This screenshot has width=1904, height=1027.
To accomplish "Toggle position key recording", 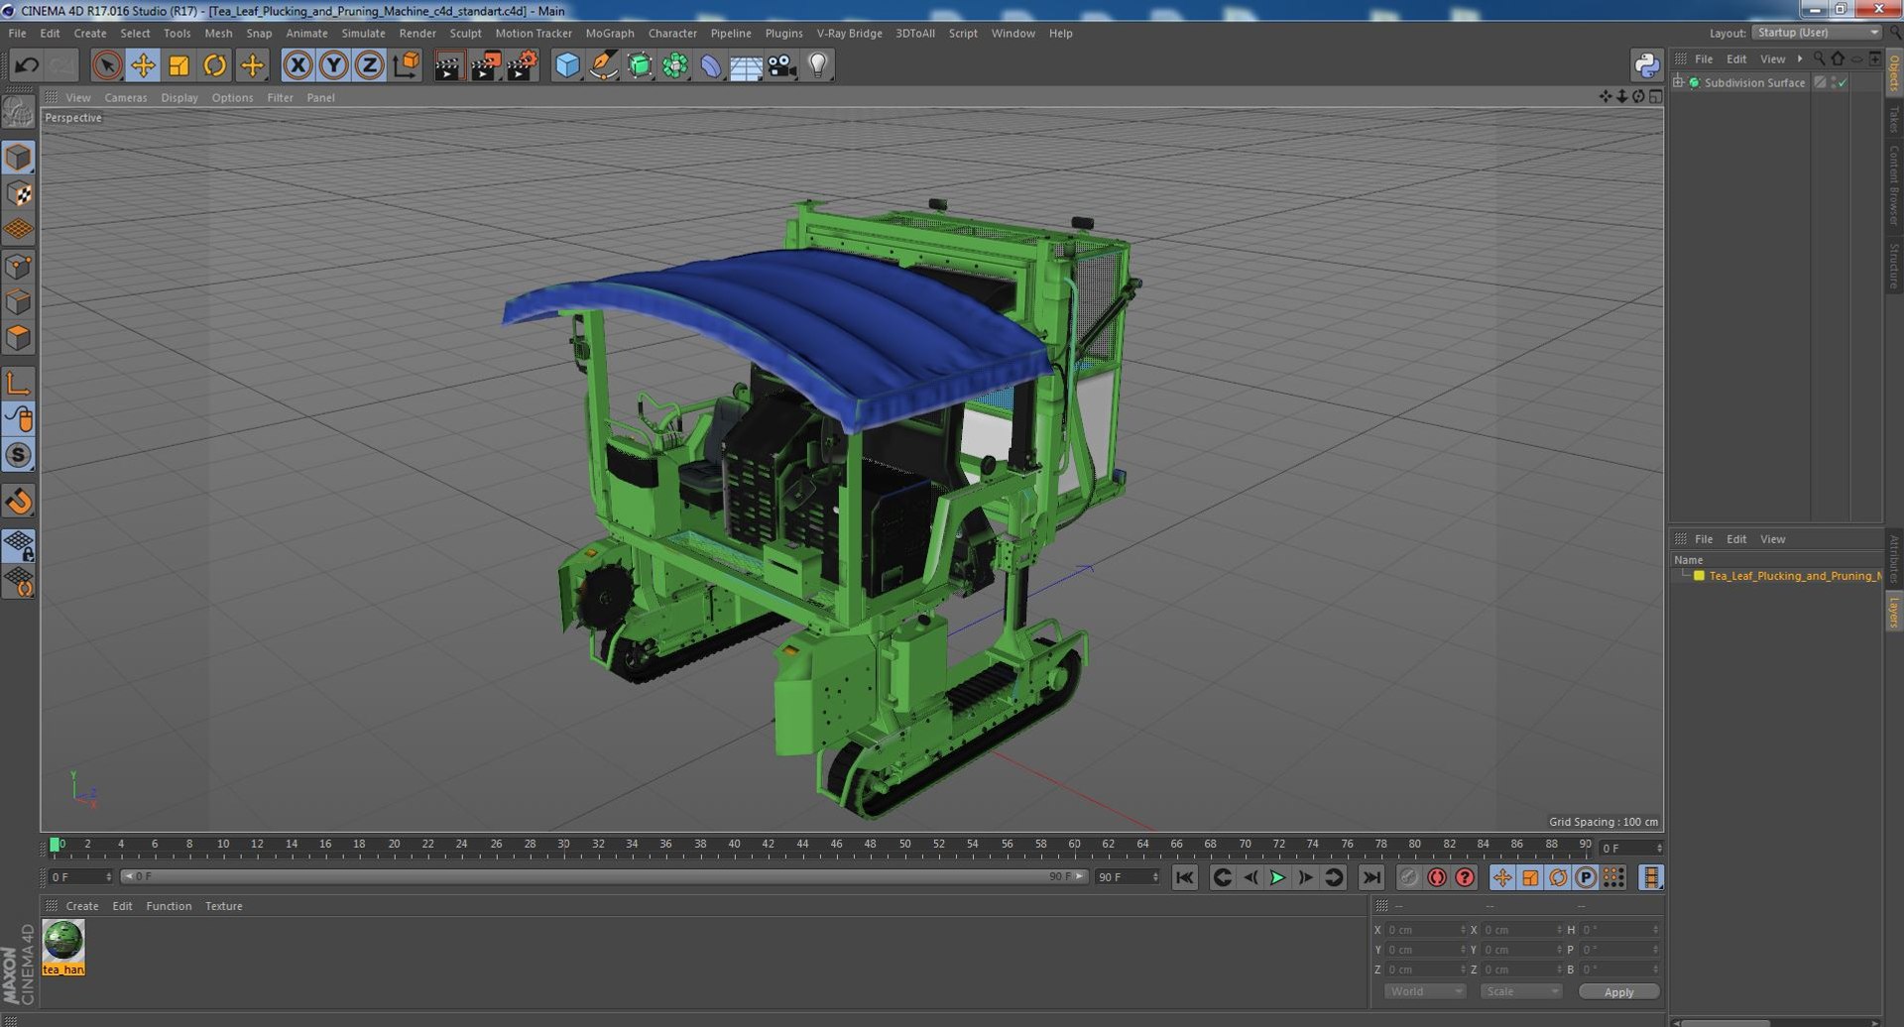I will [1502, 877].
